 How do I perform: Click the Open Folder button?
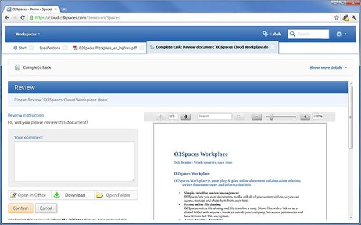[x=116, y=195]
